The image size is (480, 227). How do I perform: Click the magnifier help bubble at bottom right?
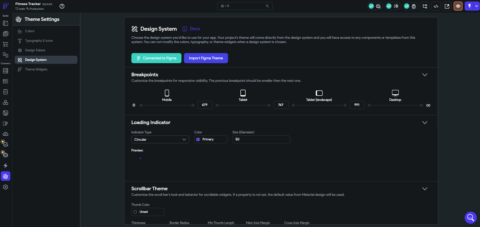[x=470, y=218]
